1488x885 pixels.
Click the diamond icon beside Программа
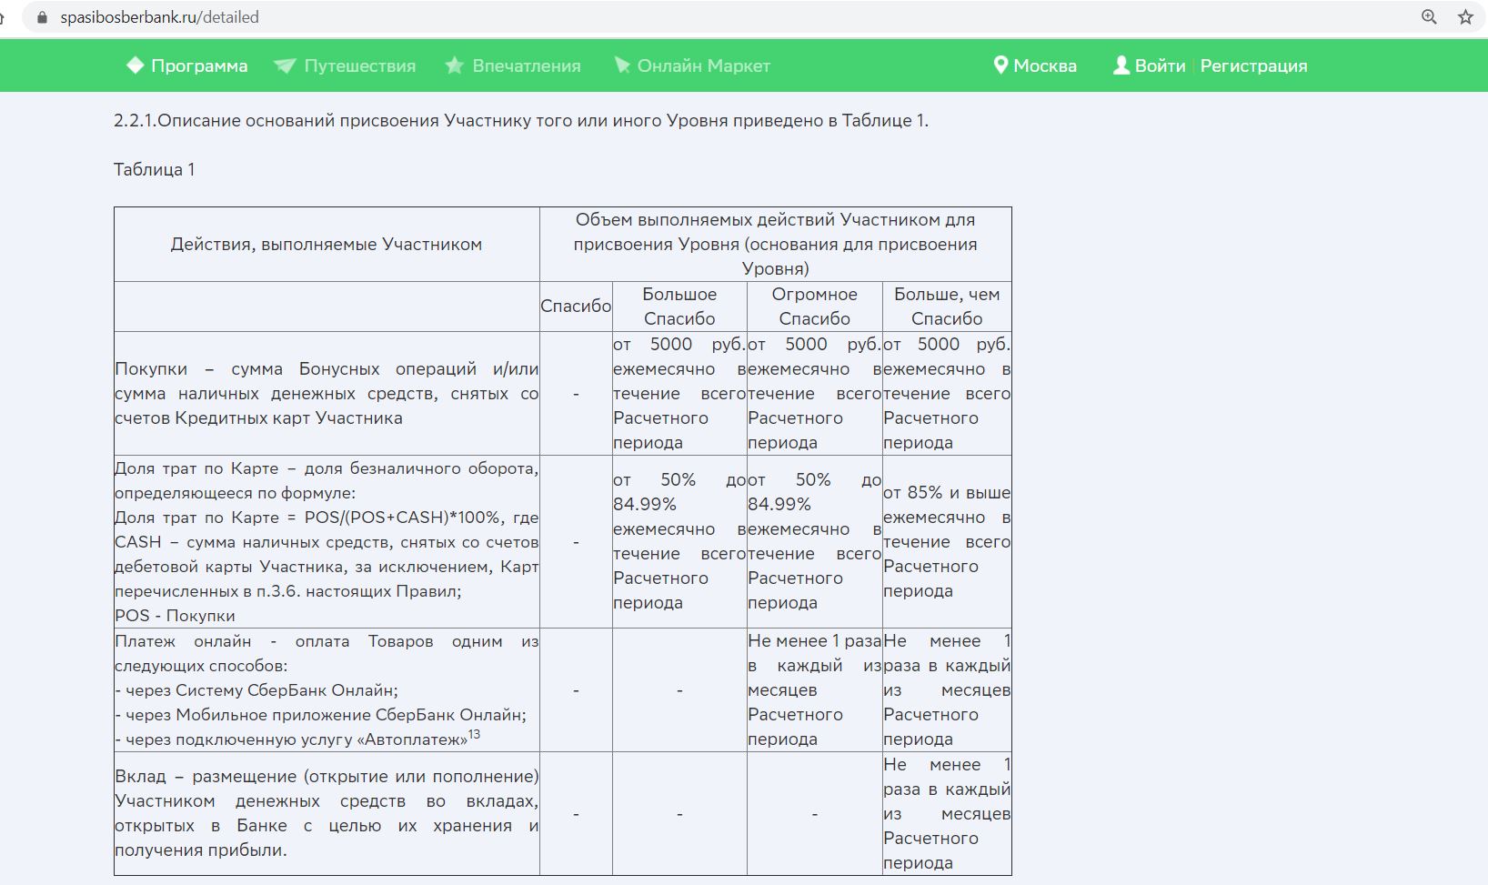[x=135, y=65]
